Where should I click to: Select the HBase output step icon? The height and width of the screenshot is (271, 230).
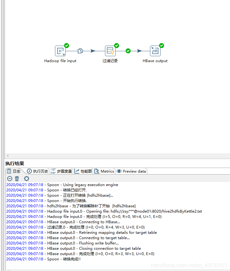point(155,51)
